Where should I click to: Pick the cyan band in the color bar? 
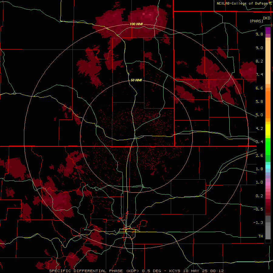coord(268,167)
